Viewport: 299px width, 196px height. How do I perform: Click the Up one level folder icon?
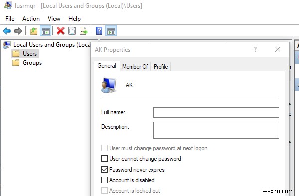(x=34, y=31)
